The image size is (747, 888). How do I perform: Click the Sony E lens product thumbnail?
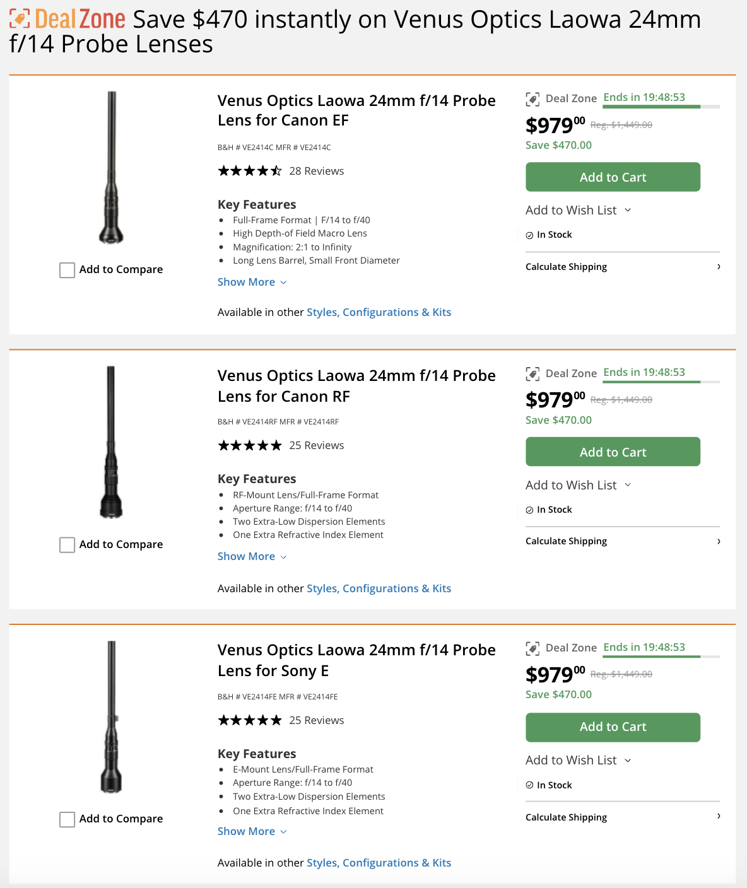(111, 717)
